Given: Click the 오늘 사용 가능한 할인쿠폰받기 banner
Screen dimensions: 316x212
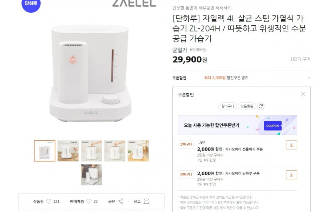Looking at the screenshot, I should (237, 125).
